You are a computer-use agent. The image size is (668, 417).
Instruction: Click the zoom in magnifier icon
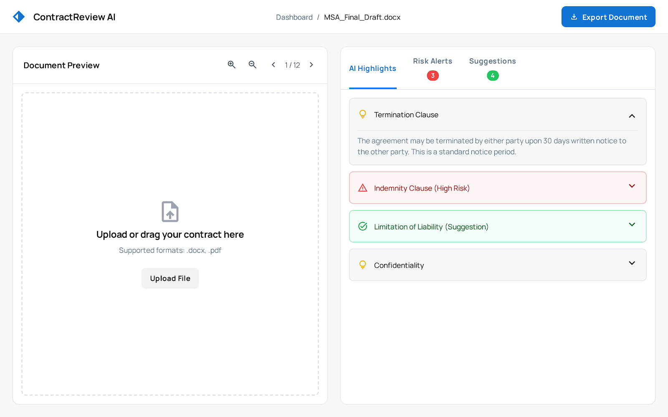click(232, 65)
